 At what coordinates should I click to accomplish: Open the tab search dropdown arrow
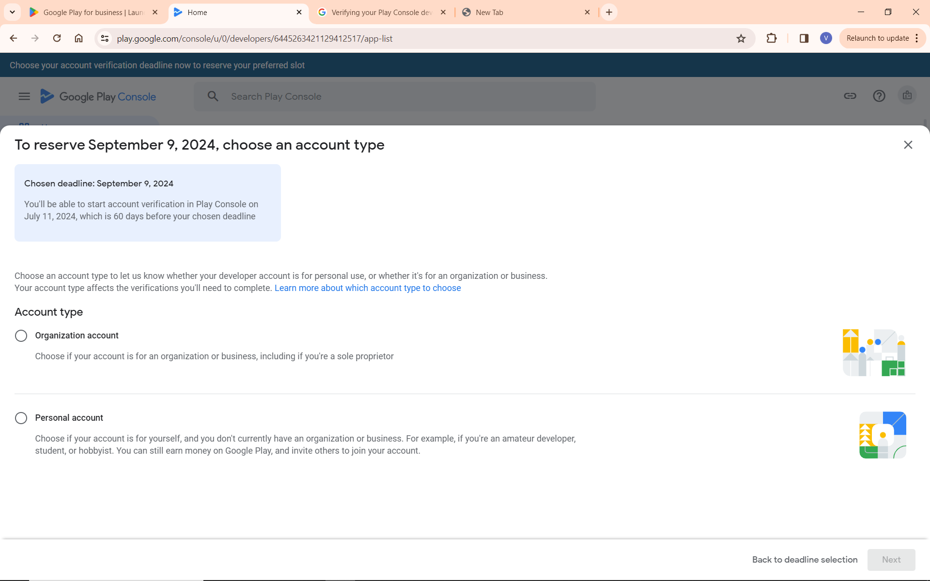[12, 12]
